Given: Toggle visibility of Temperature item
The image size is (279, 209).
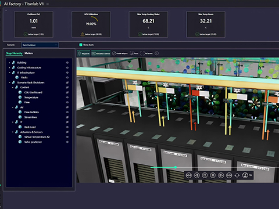Looking at the screenshot, I should [x=67, y=98].
